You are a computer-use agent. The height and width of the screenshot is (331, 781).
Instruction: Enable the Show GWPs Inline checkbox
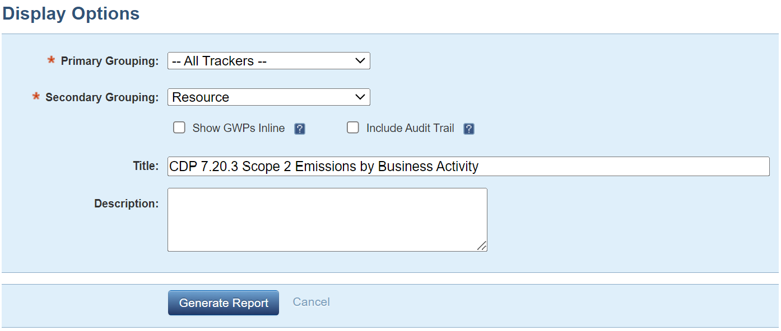coord(179,128)
